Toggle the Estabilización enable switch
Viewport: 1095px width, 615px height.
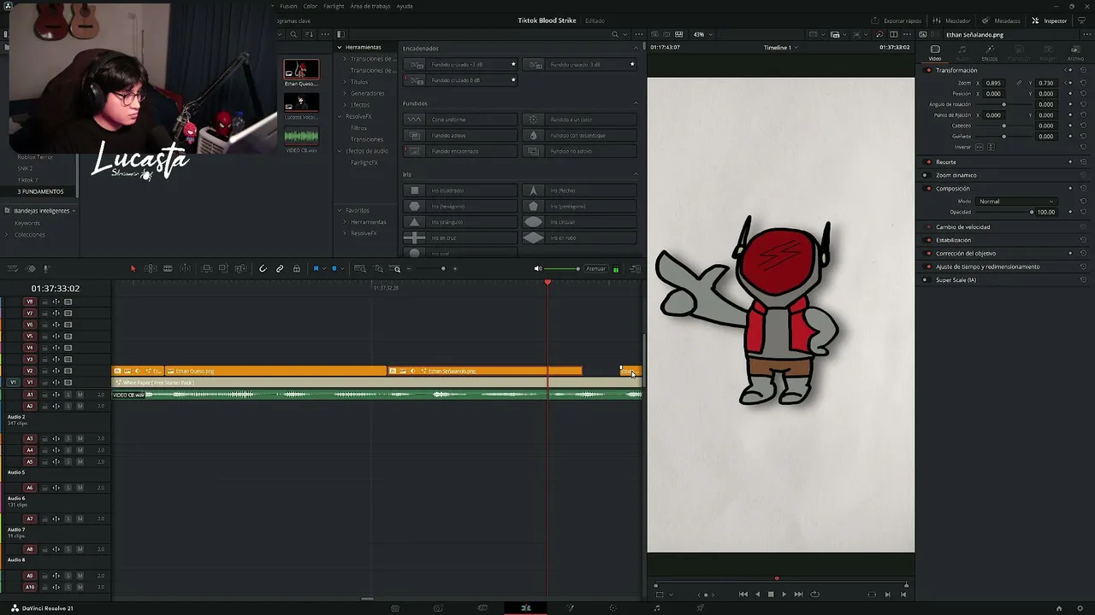[929, 240]
